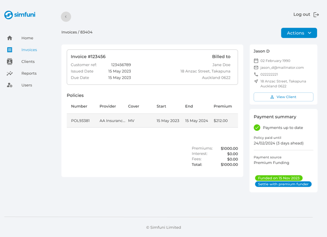Click the green payments up-to-date checkmark
Screen dimensions: 327x237
pos(257,128)
